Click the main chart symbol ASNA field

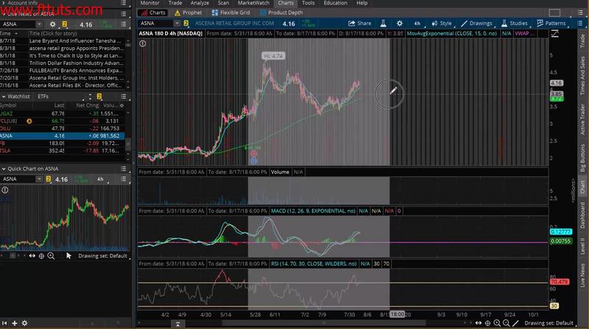point(156,24)
